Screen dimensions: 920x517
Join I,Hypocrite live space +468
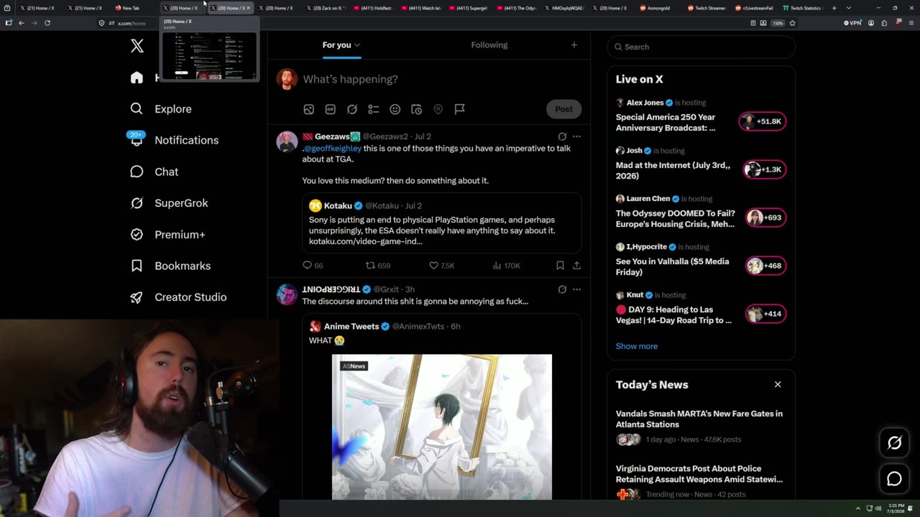(765, 266)
